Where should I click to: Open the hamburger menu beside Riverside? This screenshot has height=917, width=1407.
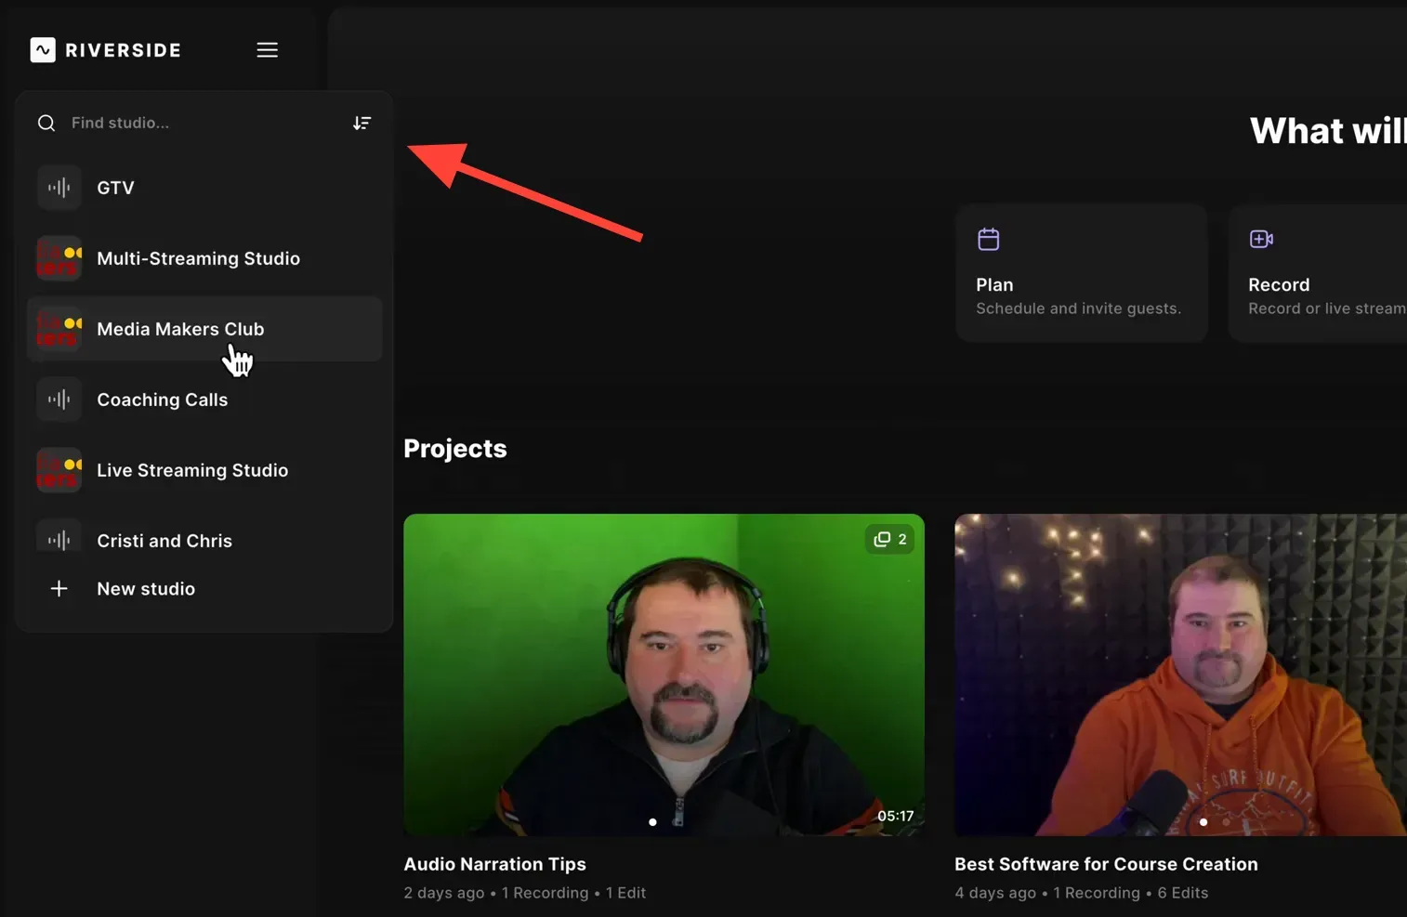click(268, 50)
